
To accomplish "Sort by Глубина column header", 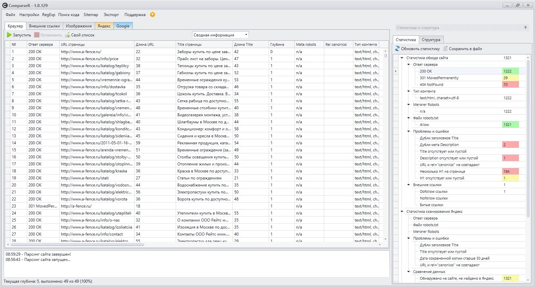I will point(281,44).
